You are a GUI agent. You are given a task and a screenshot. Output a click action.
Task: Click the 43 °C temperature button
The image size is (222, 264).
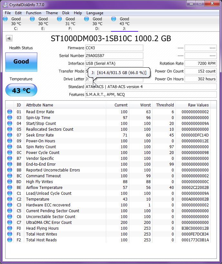click(x=21, y=90)
